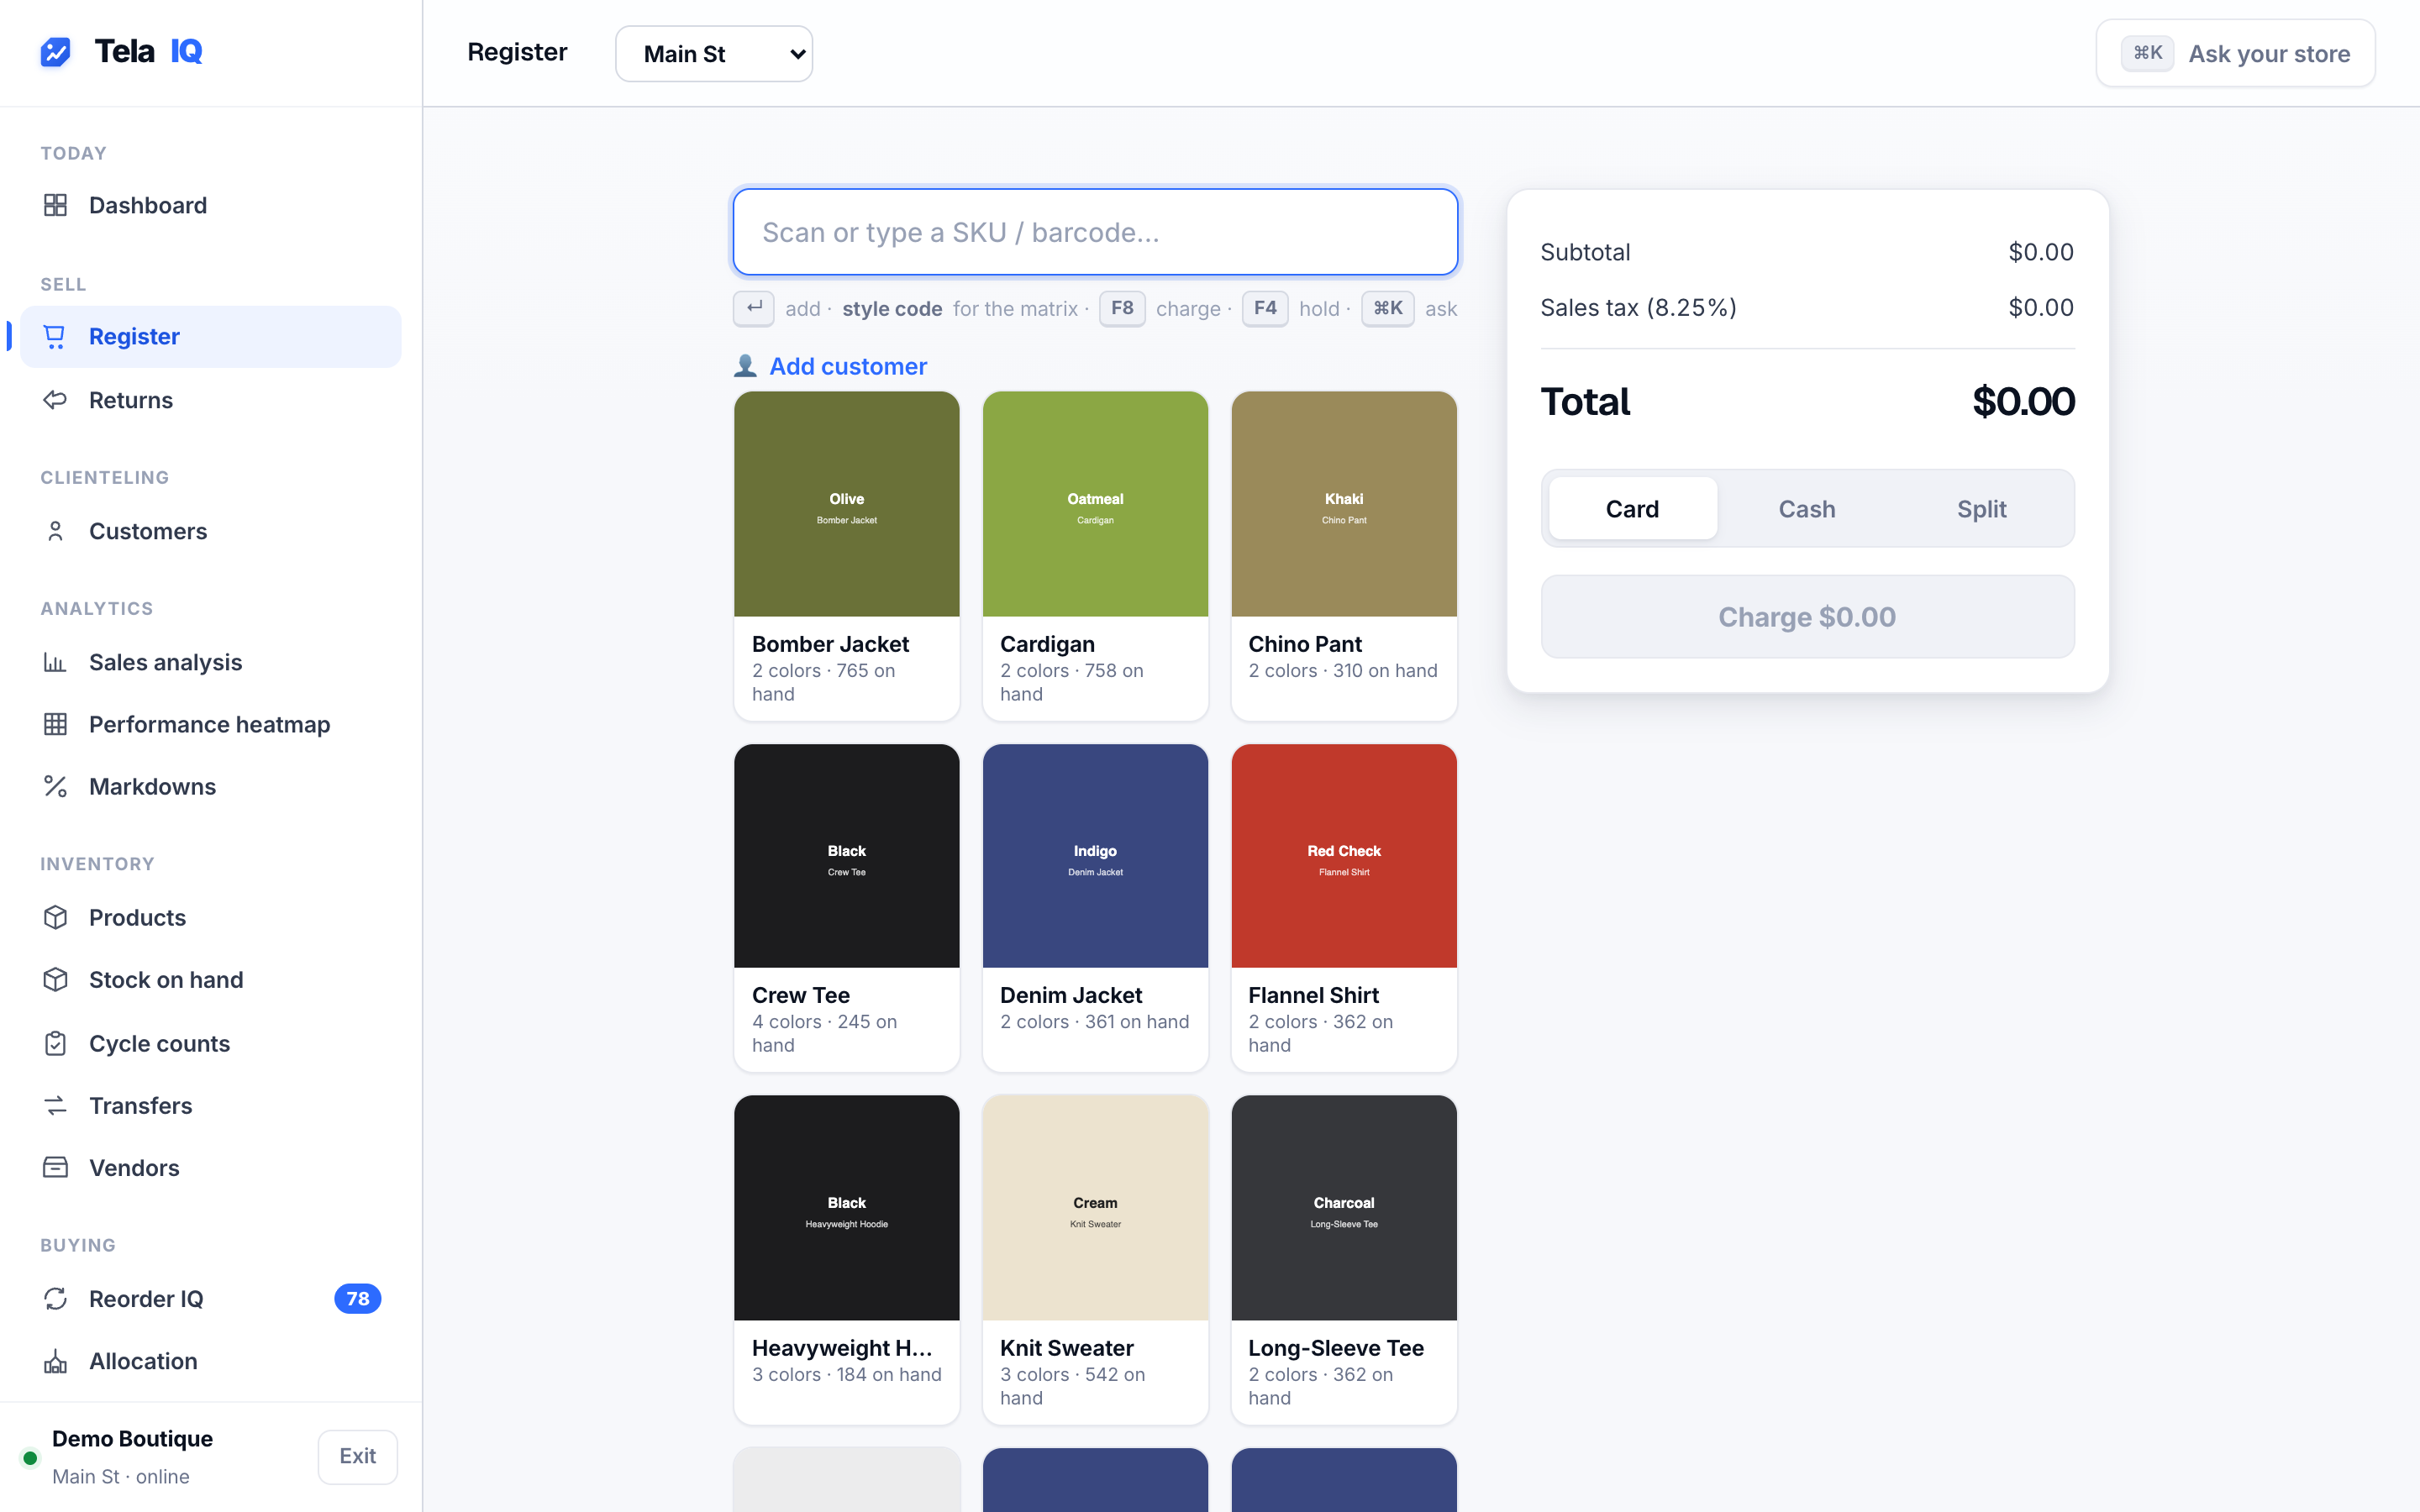The width and height of the screenshot is (2420, 1512).
Task: Click the green online status dot
Action: coord(30,1458)
